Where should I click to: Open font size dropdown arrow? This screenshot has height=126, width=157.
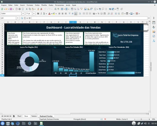(x=34, y=13)
